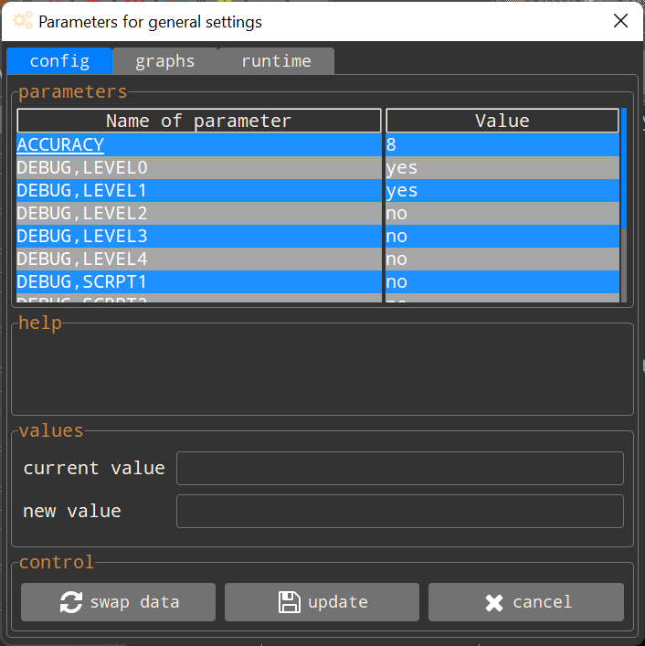Focus the new value input field
This screenshot has width=645, height=646.
pos(399,512)
